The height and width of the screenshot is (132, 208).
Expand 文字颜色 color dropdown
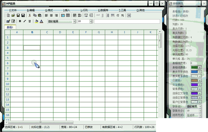(x=200, y=85)
